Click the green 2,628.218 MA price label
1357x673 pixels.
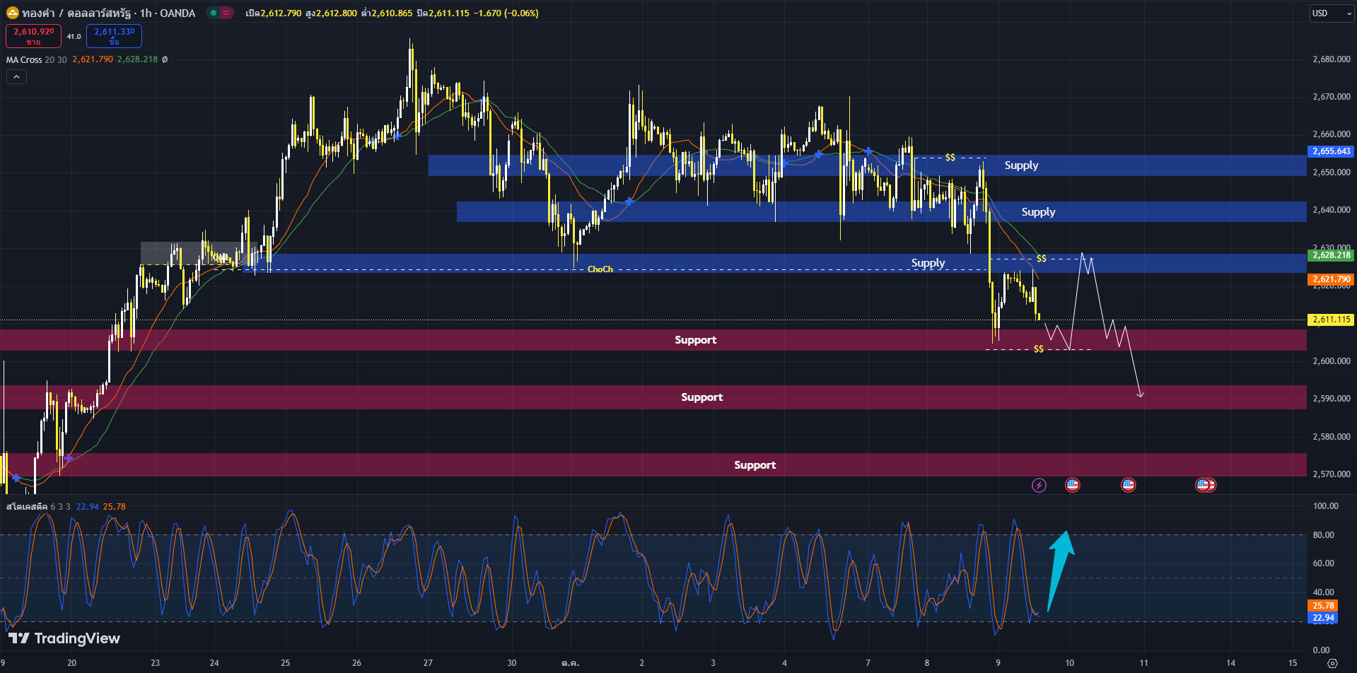click(1332, 255)
